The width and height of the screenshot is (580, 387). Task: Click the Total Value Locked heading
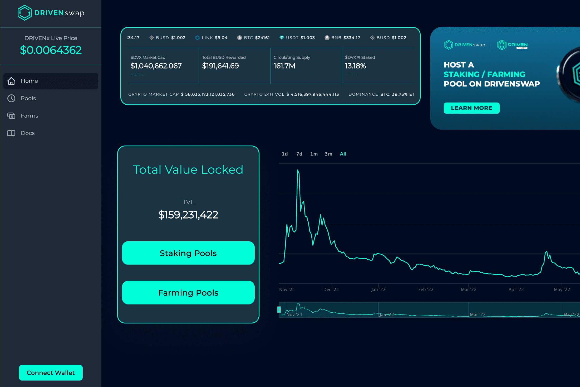click(x=188, y=170)
